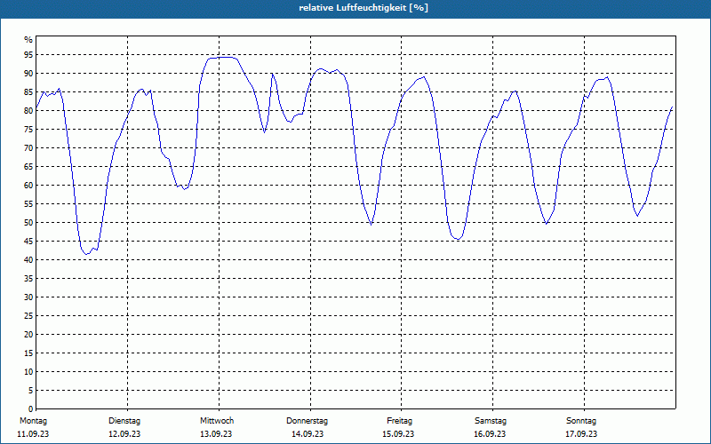Click the 'Freitag' day label
The height and width of the screenshot is (444, 711).
tap(399, 421)
